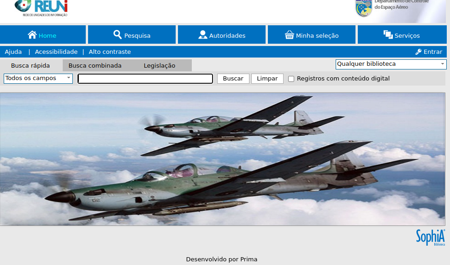
Task: Click the aircraft banner image
Action: [222, 159]
